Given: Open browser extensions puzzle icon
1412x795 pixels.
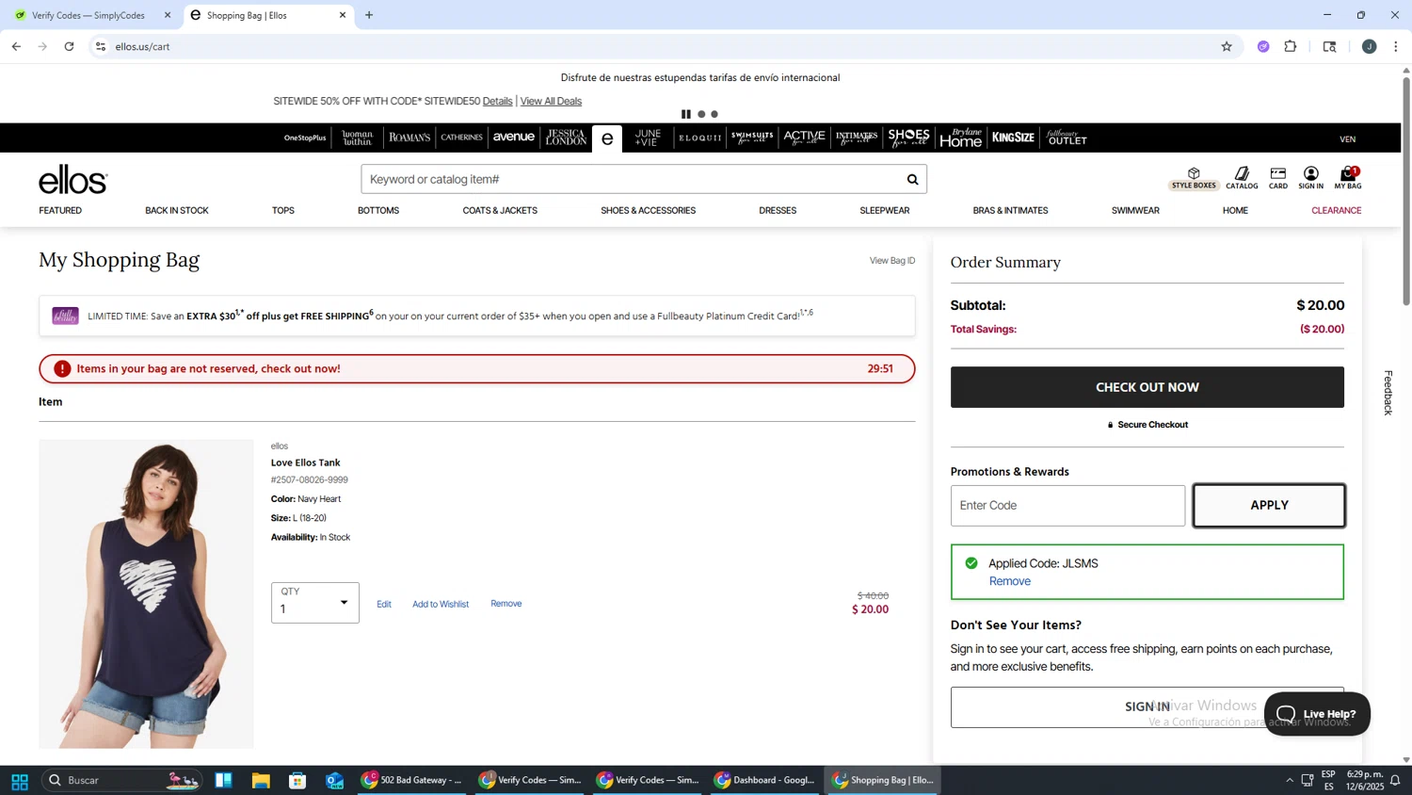Looking at the screenshot, I should click(1291, 46).
